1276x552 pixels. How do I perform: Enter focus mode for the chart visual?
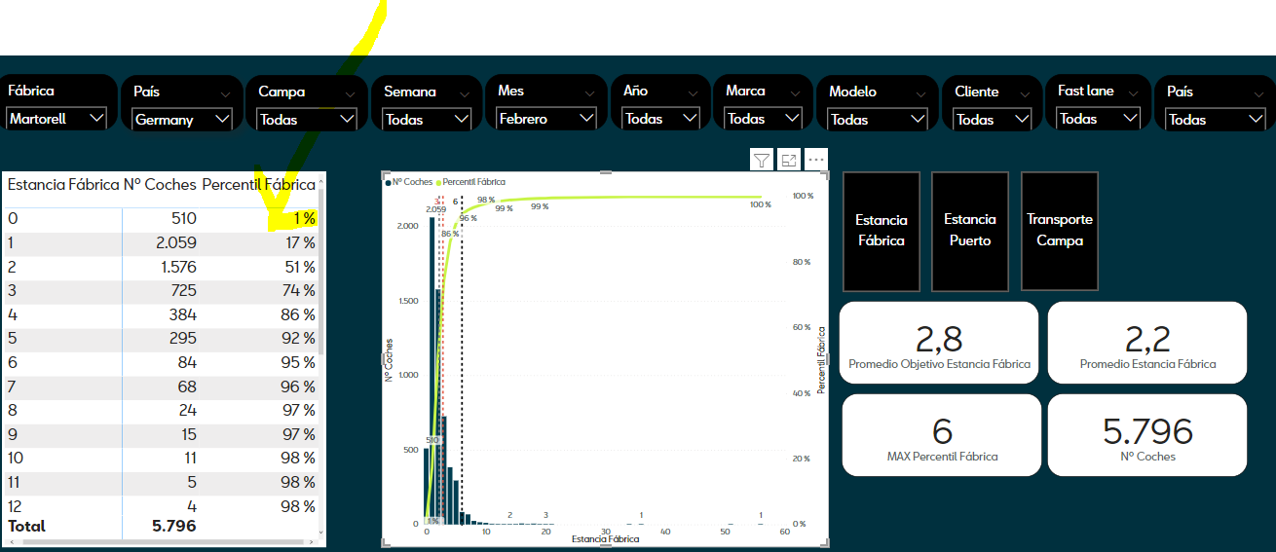[789, 160]
